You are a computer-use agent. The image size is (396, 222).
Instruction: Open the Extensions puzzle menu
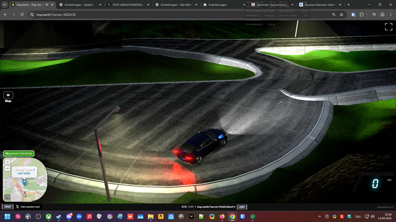362,15
